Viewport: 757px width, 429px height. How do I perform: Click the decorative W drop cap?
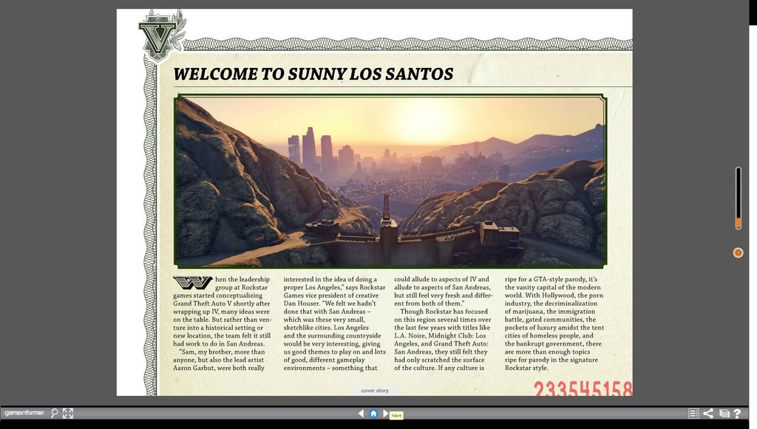coord(192,283)
